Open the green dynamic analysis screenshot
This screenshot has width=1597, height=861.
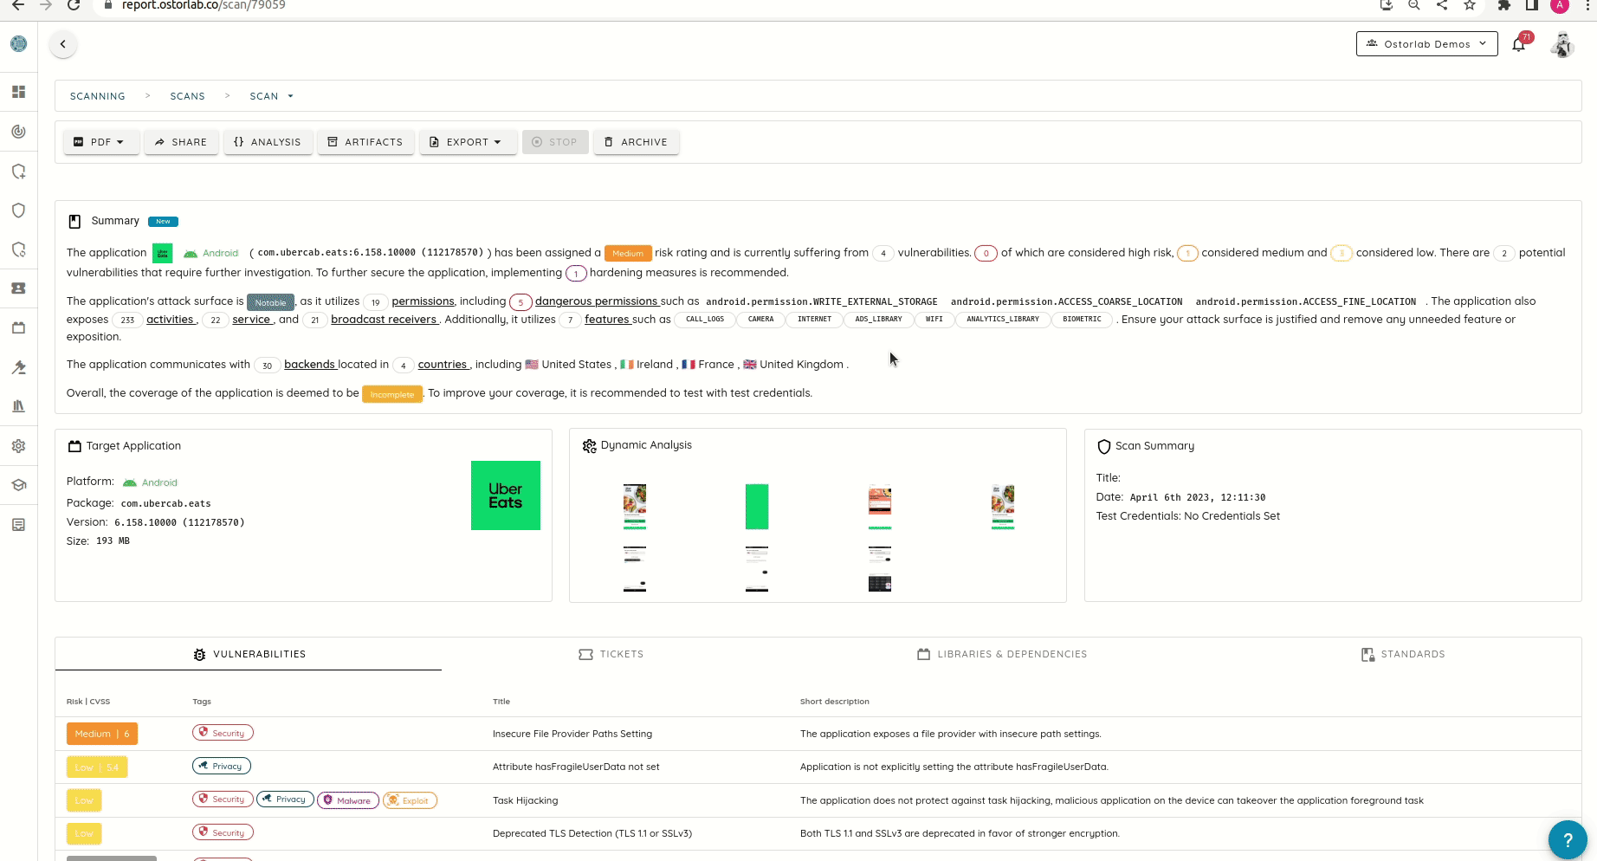pos(757,507)
